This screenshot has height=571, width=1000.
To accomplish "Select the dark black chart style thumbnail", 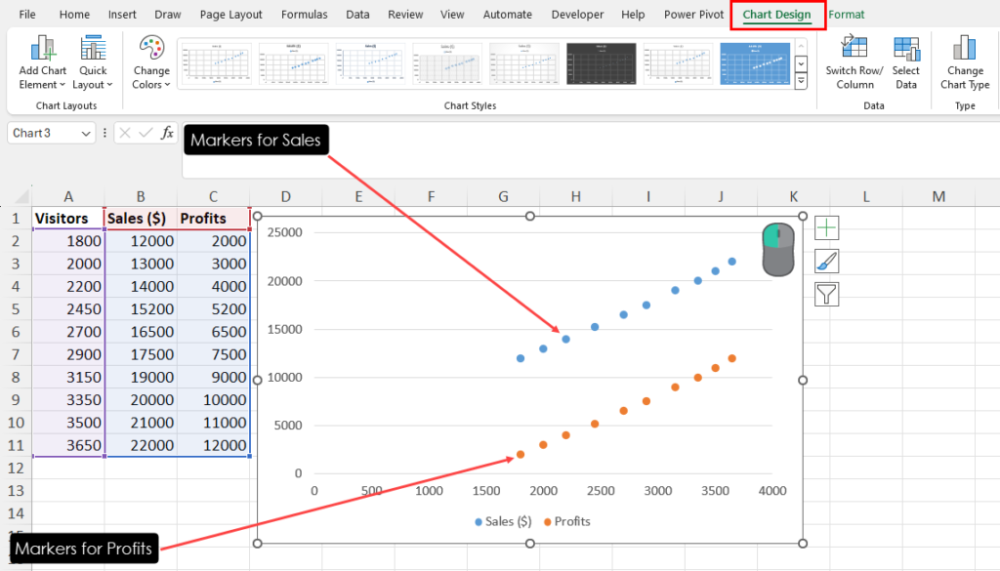I will 601,63.
